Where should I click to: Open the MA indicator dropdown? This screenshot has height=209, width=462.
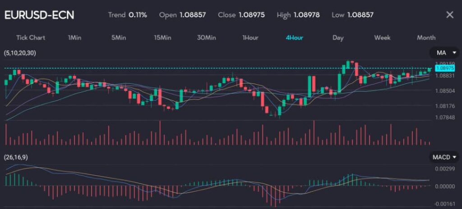(x=444, y=53)
